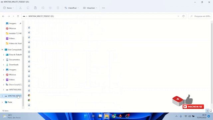Open the Novo (new item) menu
The image size is (213, 120).
pos(8,8)
